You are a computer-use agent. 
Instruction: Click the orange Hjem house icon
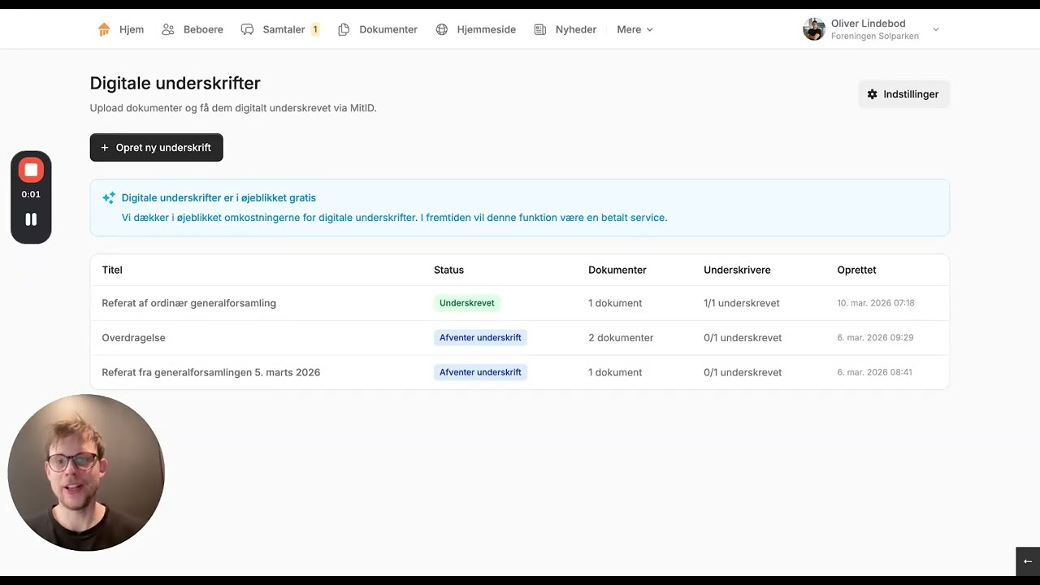point(104,29)
